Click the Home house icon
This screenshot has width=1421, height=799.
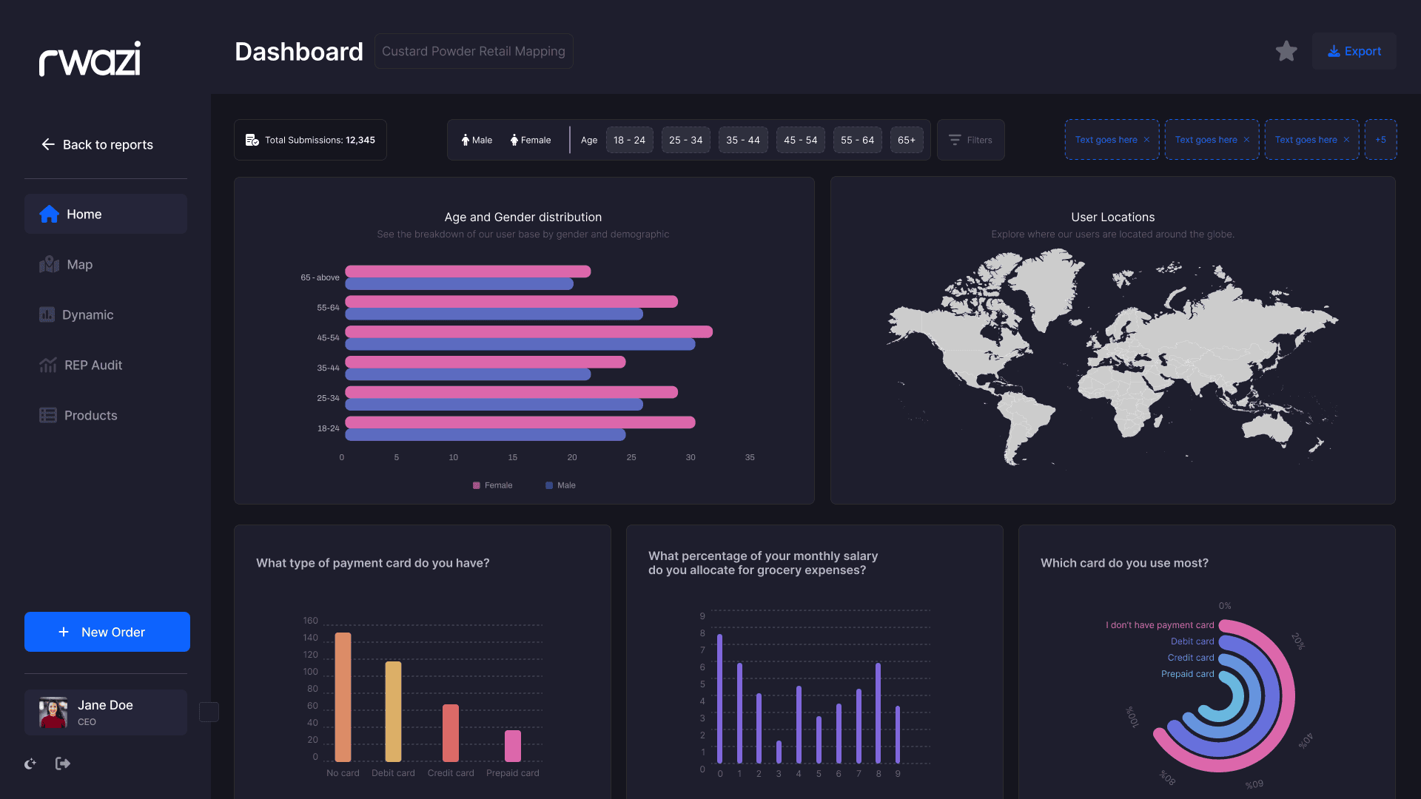click(50, 214)
